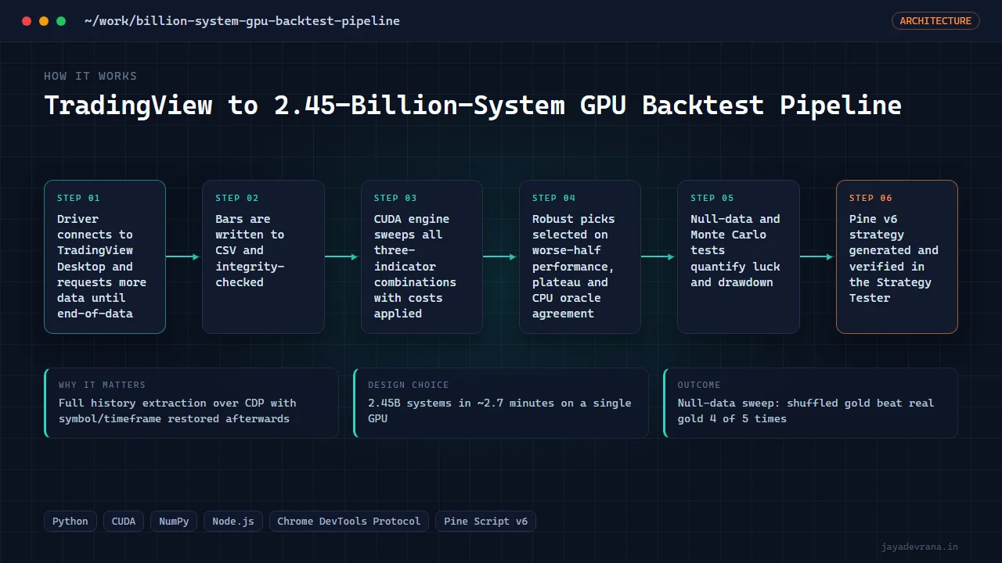This screenshot has height=563, width=1002.
Task: Click the TradingView to 2.45-Billion-System pipeline title
Action: click(x=473, y=105)
